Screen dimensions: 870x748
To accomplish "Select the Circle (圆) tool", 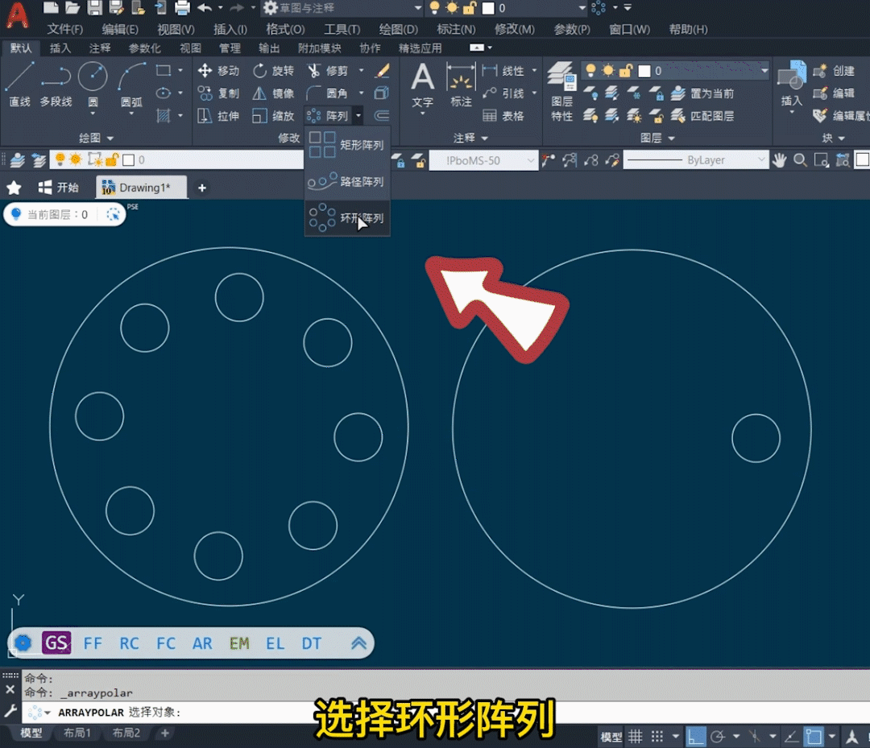I will point(93,83).
